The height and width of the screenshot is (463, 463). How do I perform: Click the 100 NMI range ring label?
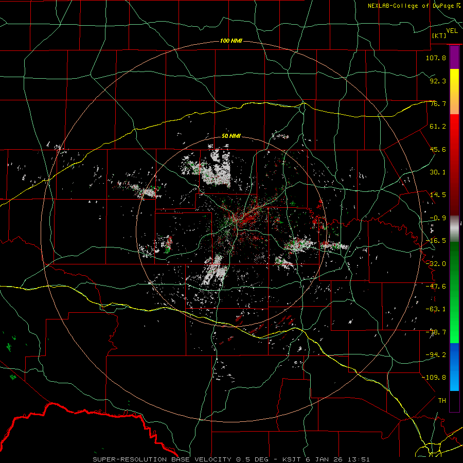(x=231, y=41)
